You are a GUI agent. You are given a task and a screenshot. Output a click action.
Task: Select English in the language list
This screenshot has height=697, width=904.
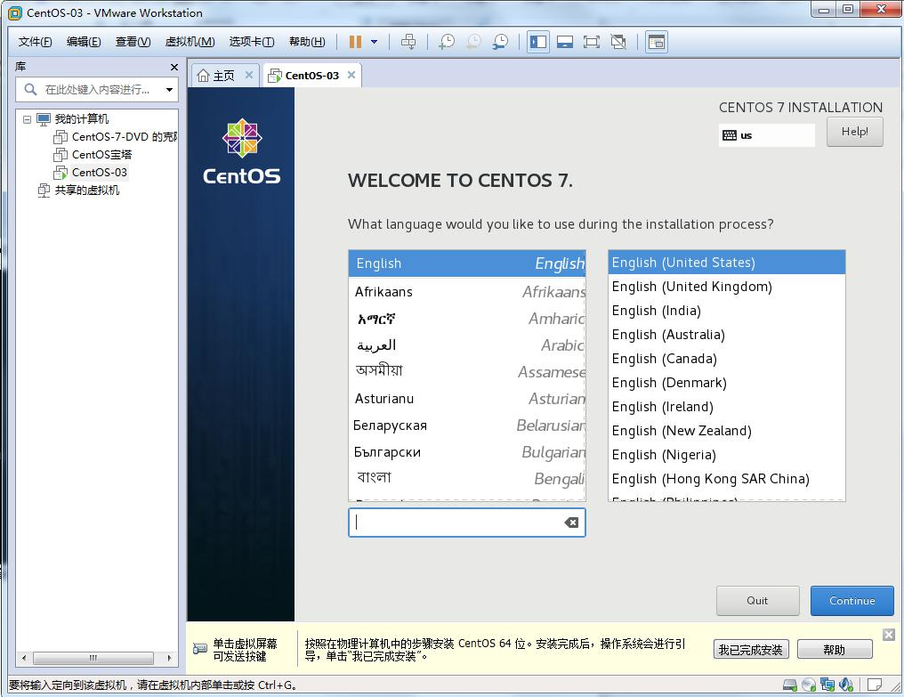tap(467, 263)
